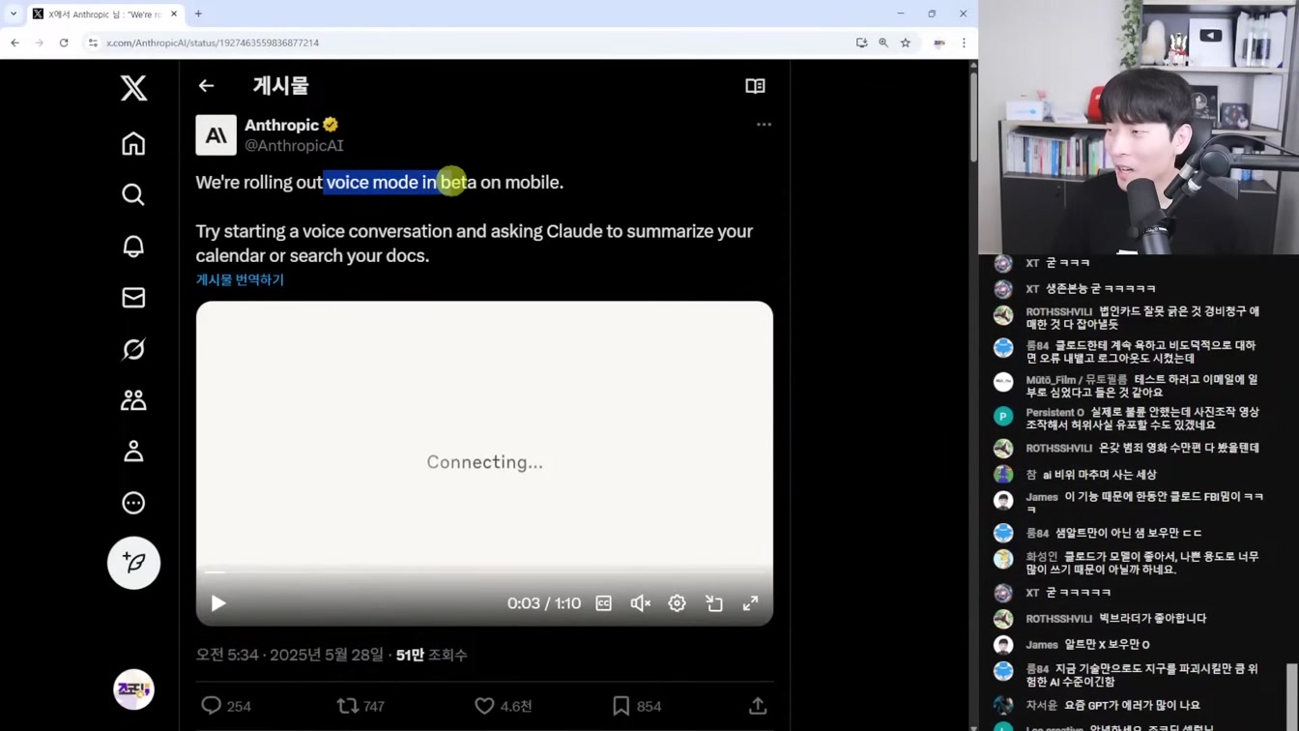Click Persistent O chat avatar
1299x731 pixels.
[1003, 417]
